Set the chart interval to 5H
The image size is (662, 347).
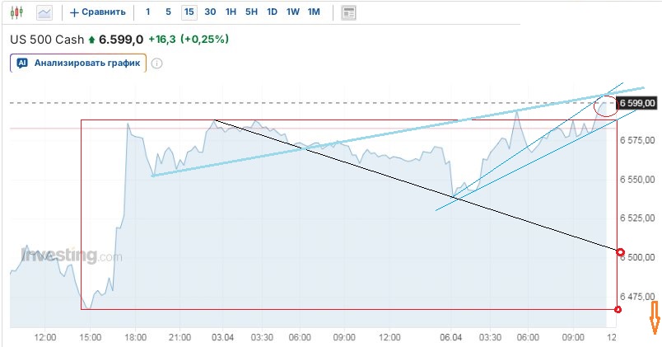[251, 12]
